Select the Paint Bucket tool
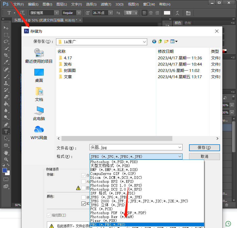Screen dimensions: 237x228 (x=6, y=104)
